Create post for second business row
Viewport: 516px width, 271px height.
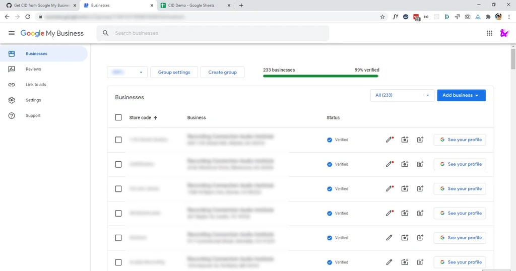tap(420, 164)
